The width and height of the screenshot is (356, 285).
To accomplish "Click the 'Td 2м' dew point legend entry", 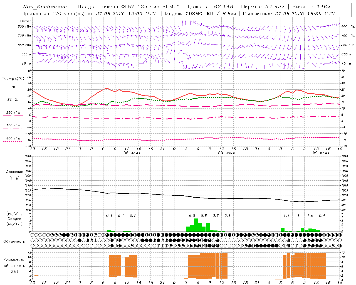I will [13, 100].
